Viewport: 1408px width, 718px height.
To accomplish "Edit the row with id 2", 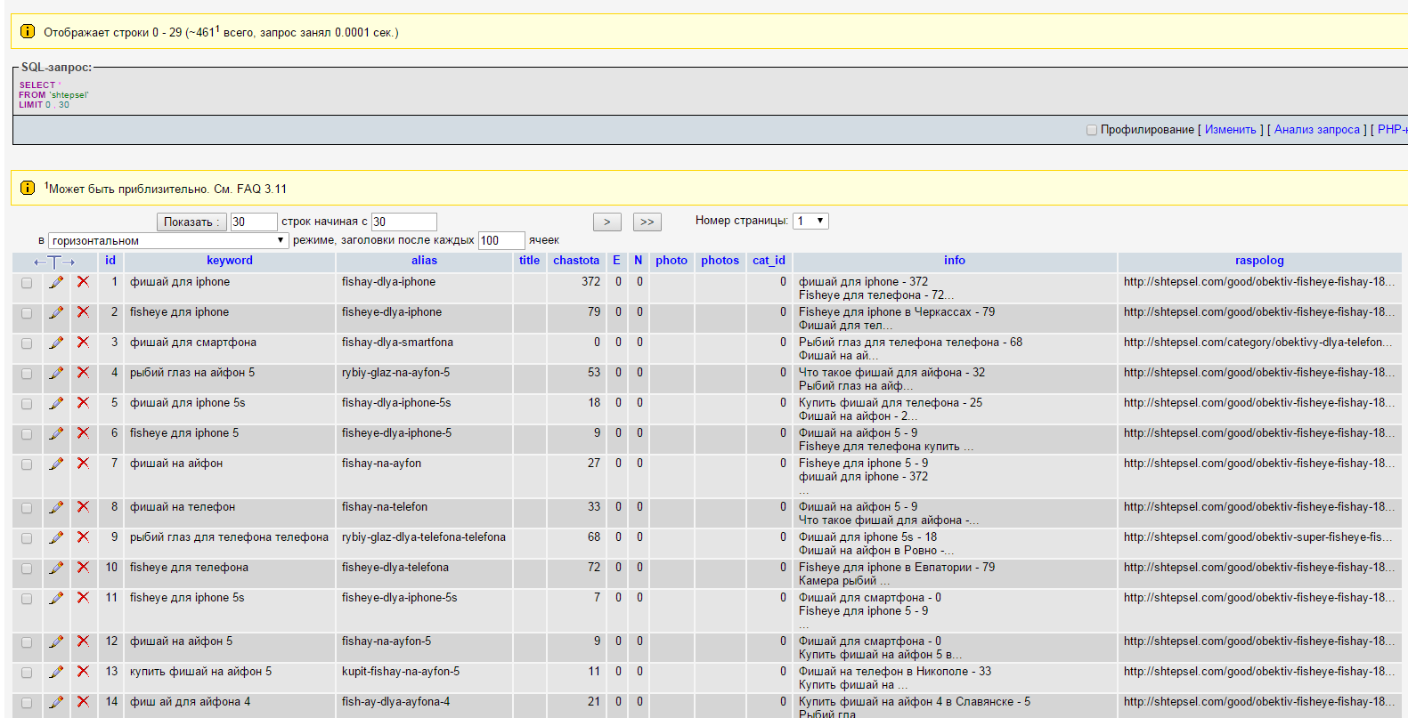I will 56,312.
